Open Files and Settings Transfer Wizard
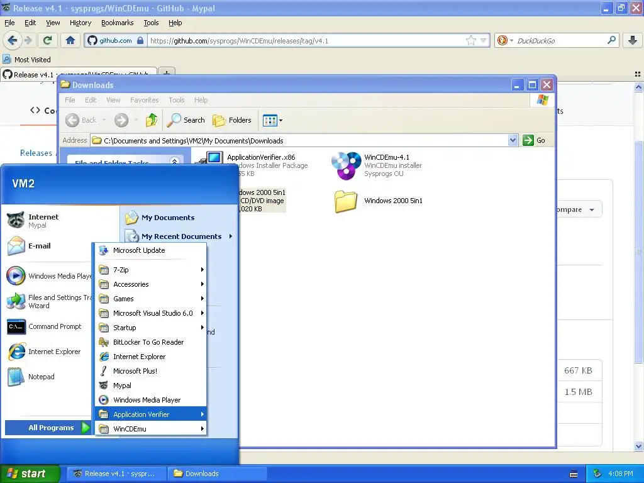Viewport: 644px width, 483px height. pos(48,301)
